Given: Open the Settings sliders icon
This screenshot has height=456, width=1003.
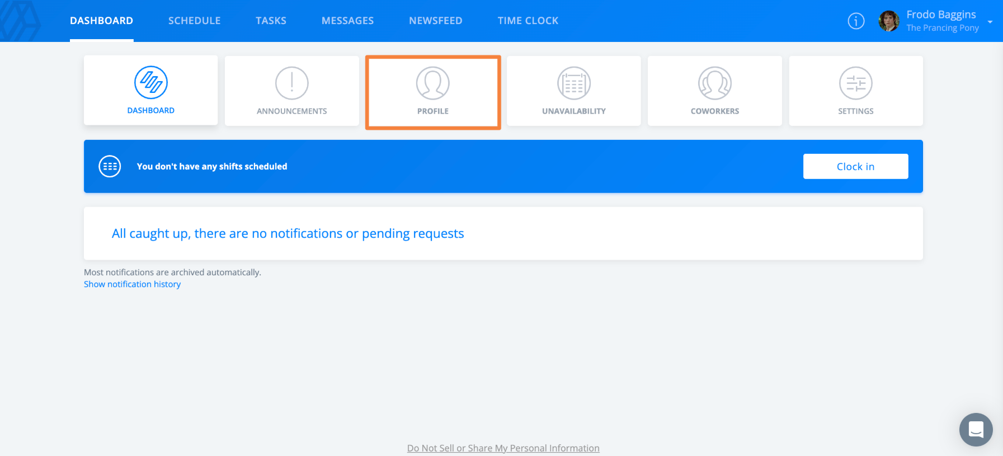Looking at the screenshot, I should click(x=856, y=83).
